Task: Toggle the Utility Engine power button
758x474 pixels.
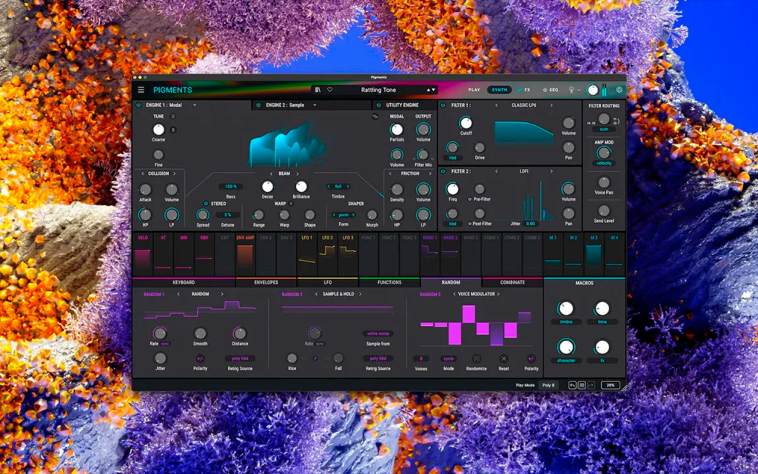Action: pyautogui.click(x=378, y=105)
